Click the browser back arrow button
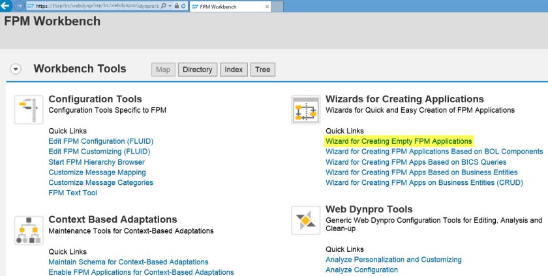548x276 pixels. pyautogui.click(x=6, y=6)
